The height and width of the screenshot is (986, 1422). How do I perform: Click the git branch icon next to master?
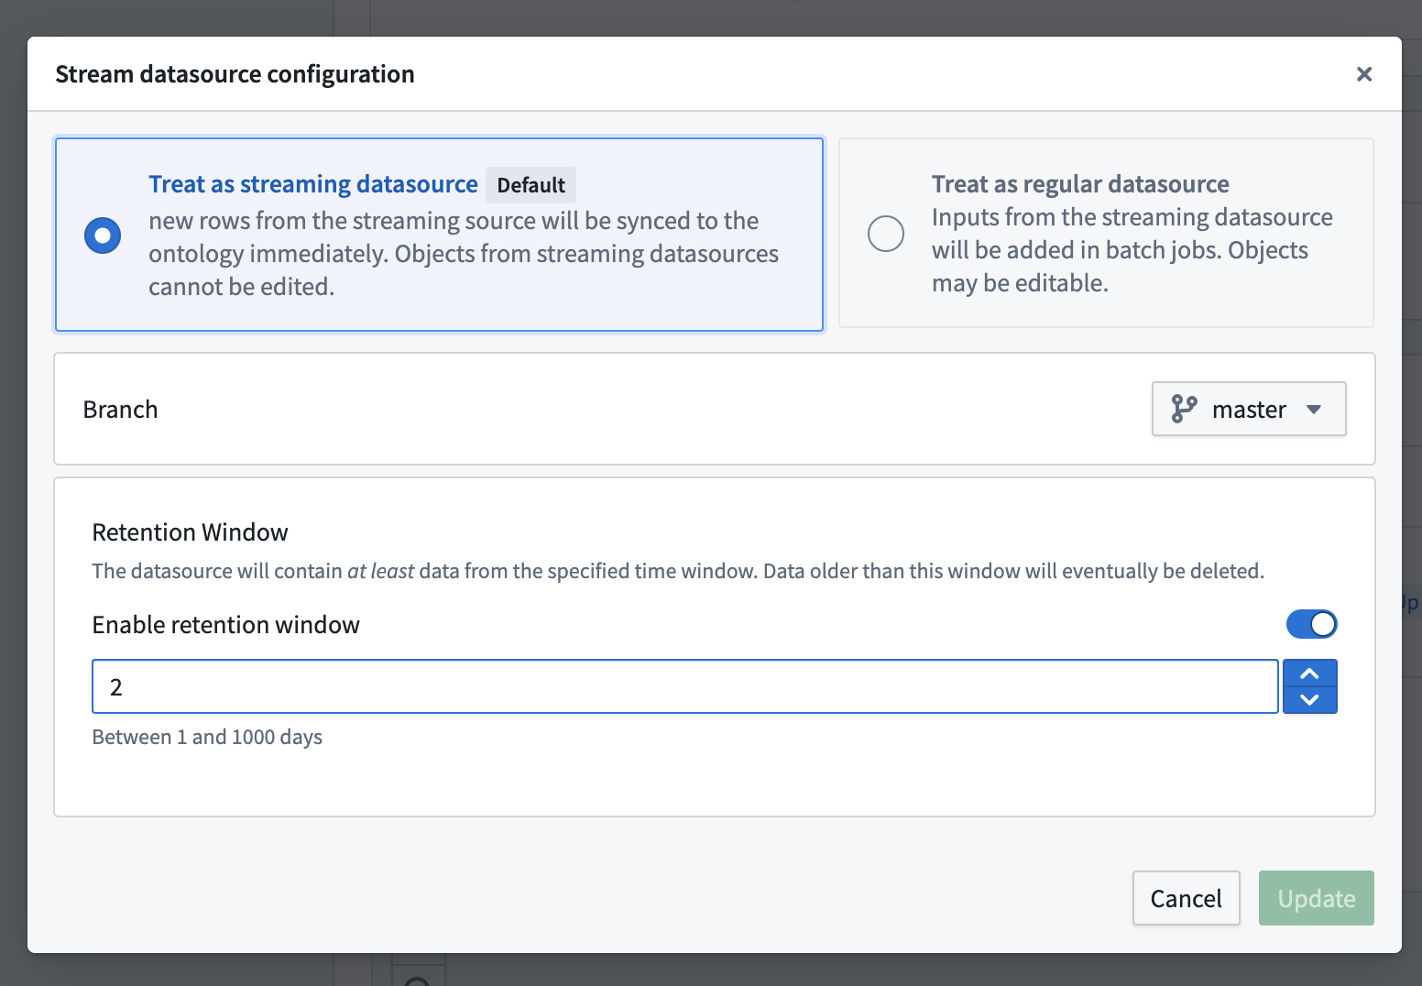pyautogui.click(x=1184, y=409)
